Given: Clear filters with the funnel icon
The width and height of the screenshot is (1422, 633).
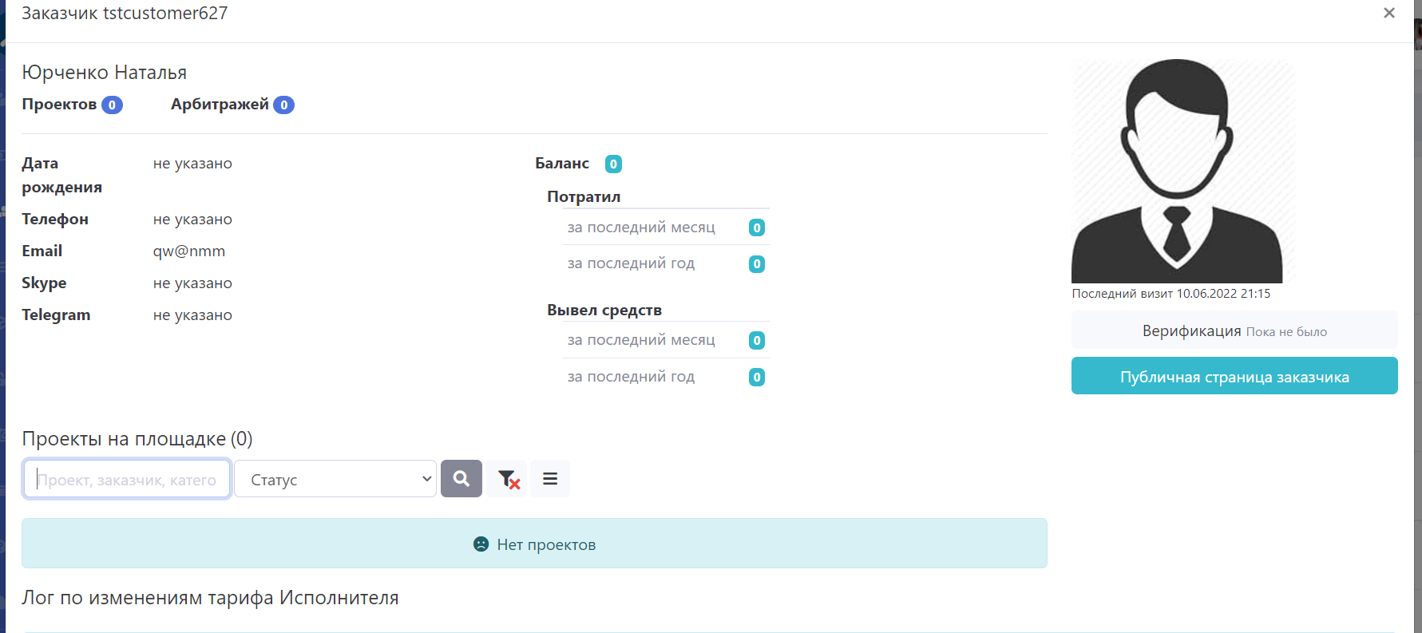Looking at the screenshot, I should pos(508,479).
